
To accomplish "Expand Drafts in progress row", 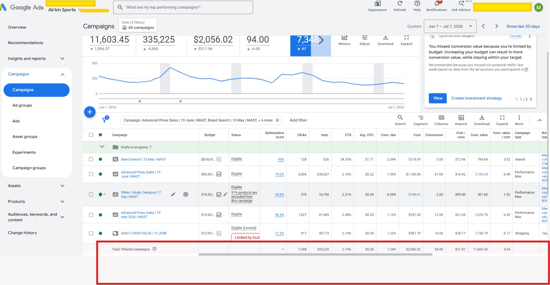I will pyautogui.click(x=102, y=147).
